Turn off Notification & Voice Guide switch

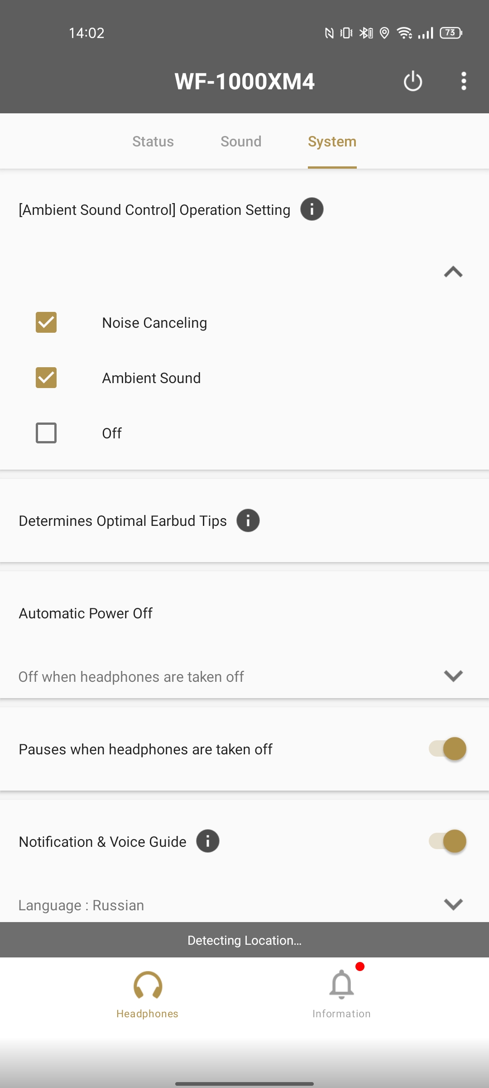[x=447, y=841]
